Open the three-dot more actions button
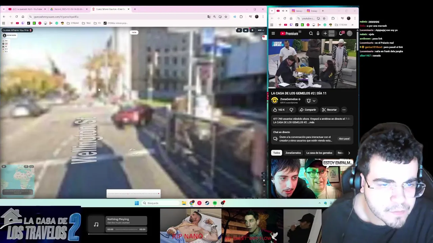The height and width of the screenshot is (243, 433). 344,110
